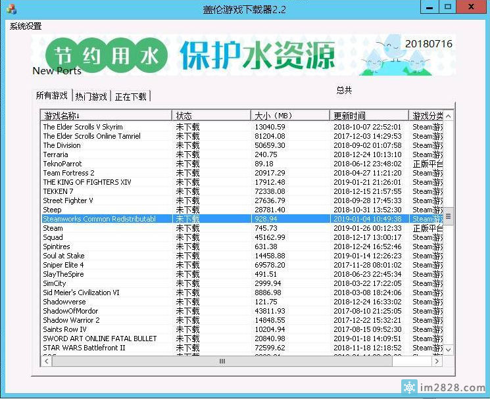This screenshot has height=399, width=490.
Task: Select the Steep game row
Action: coord(243,210)
